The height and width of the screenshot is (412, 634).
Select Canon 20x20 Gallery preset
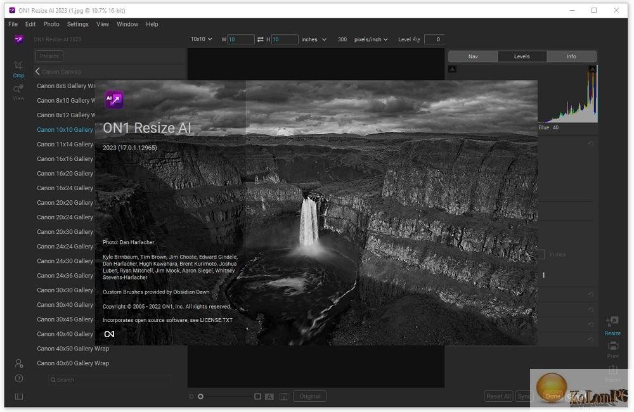[x=65, y=203]
